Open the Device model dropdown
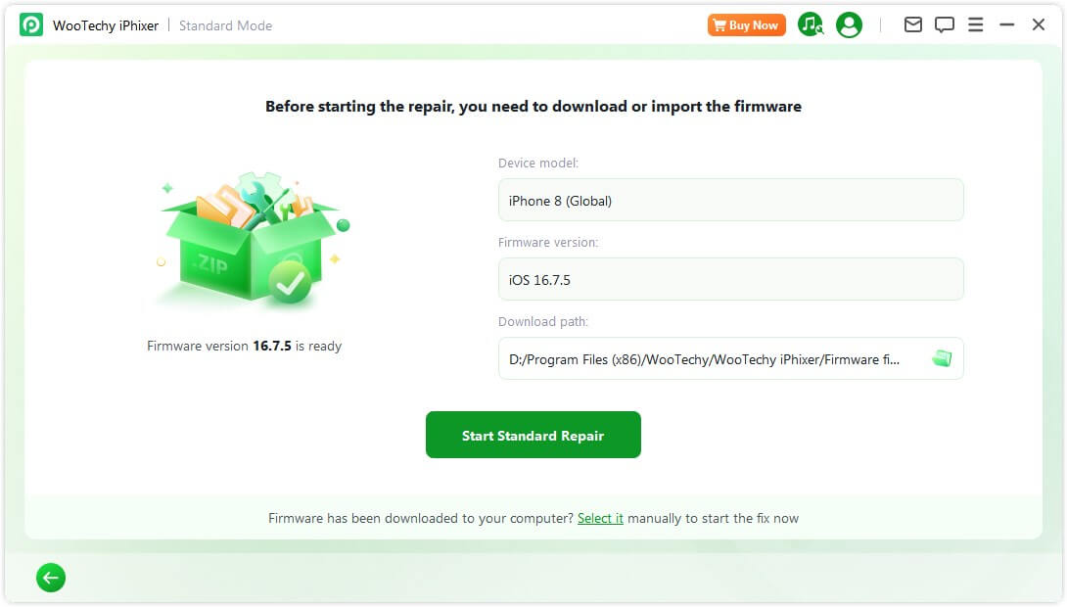The height and width of the screenshot is (607, 1067). pyautogui.click(x=730, y=201)
